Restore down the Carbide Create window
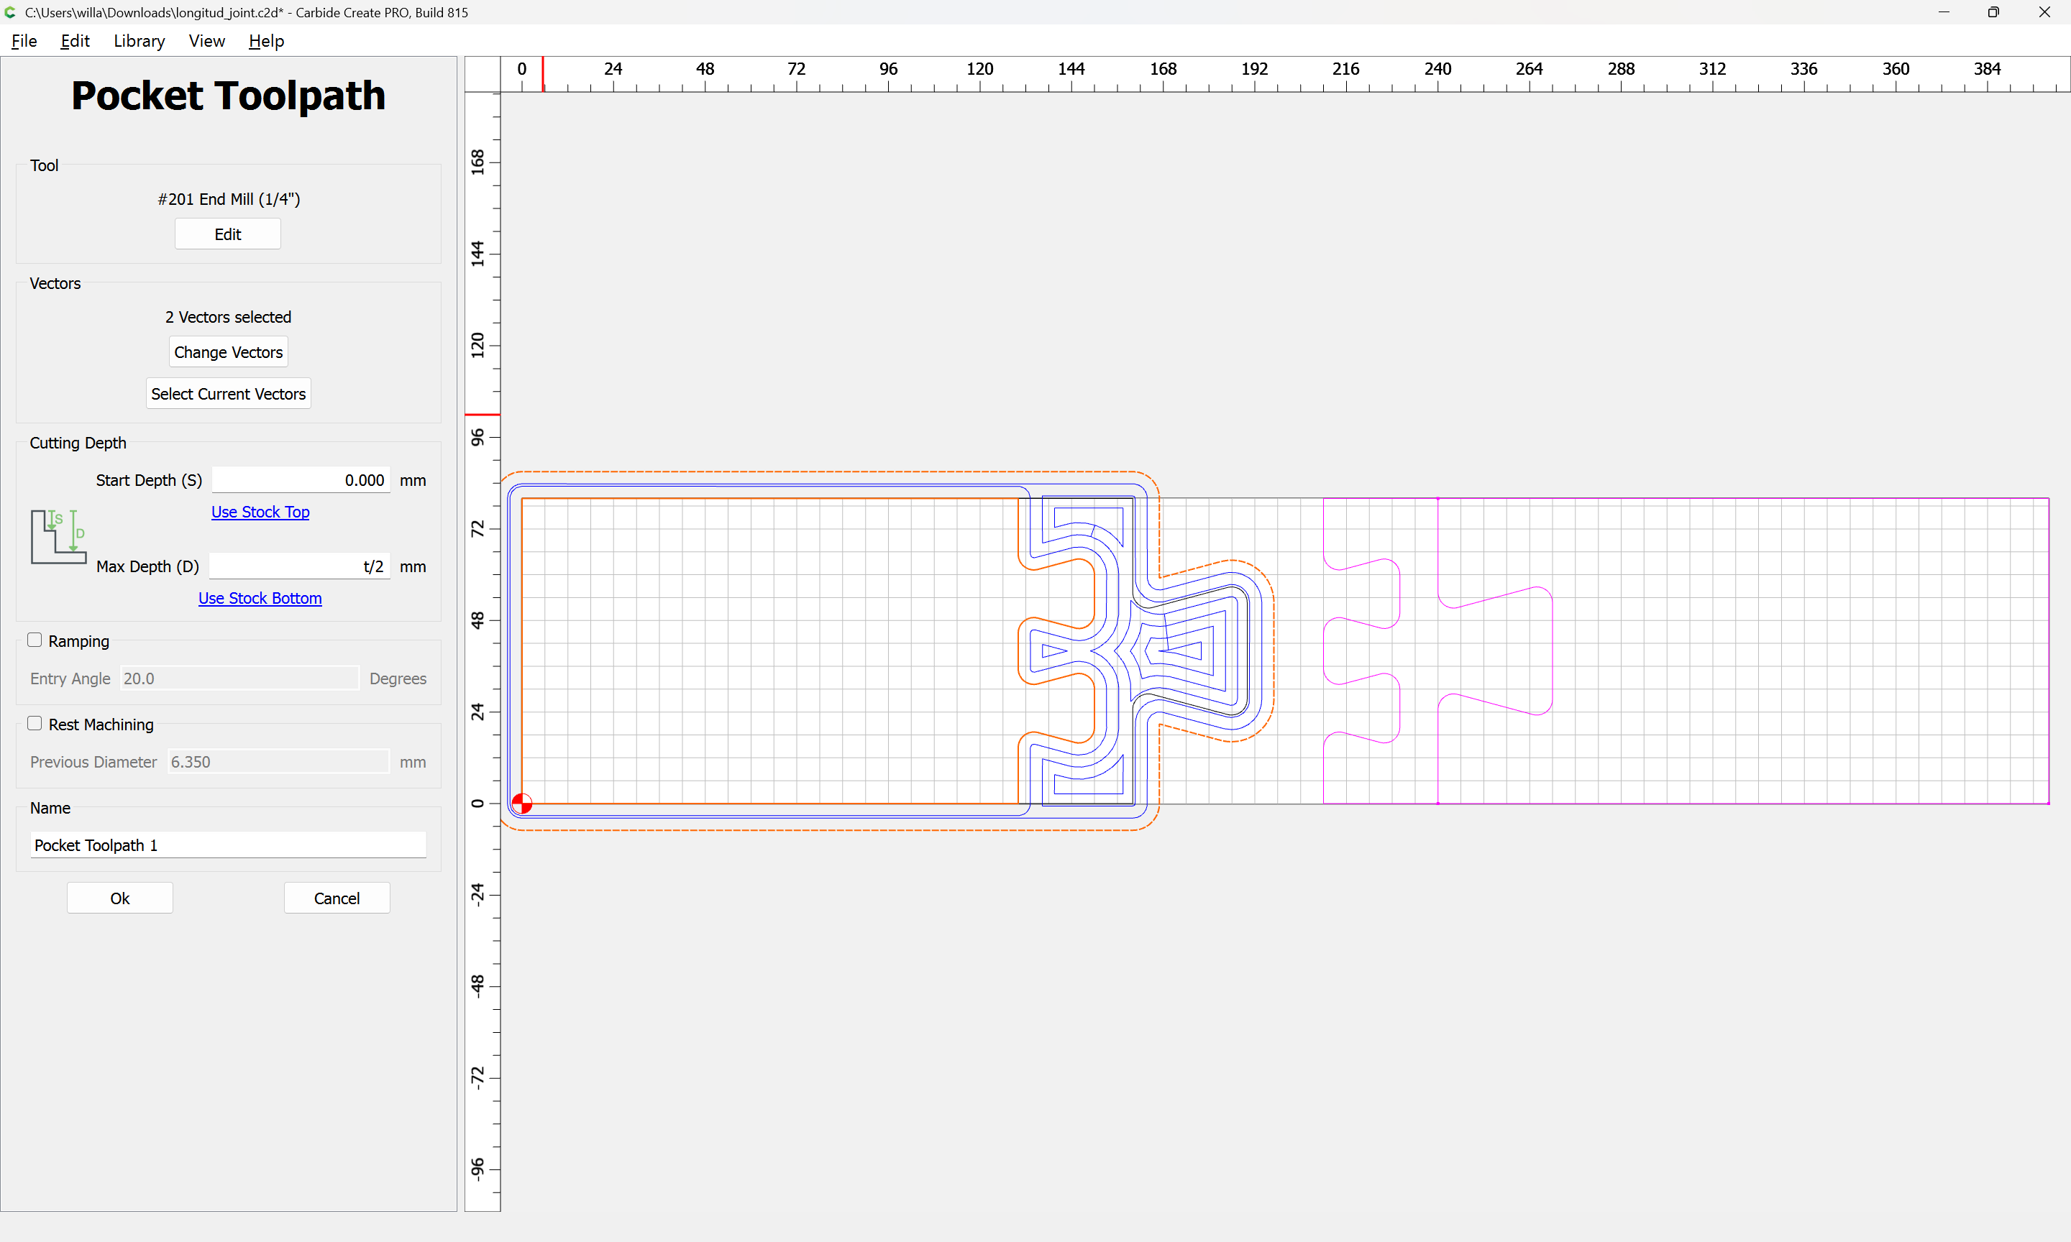The height and width of the screenshot is (1242, 2071). [1994, 12]
